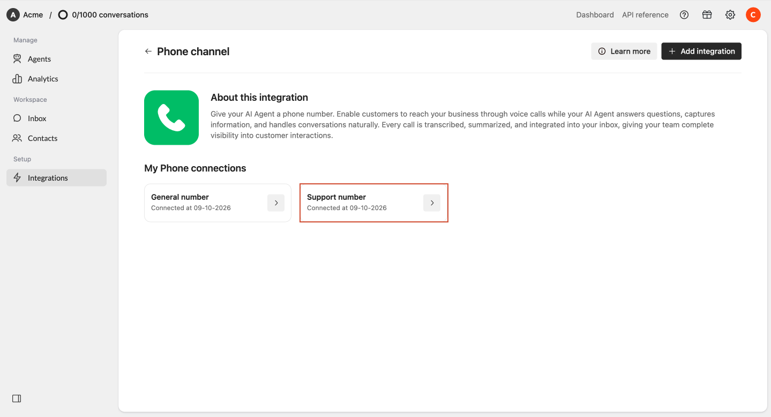Open the API reference link
Viewport: 771px width, 417px height.
(x=645, y=15)
